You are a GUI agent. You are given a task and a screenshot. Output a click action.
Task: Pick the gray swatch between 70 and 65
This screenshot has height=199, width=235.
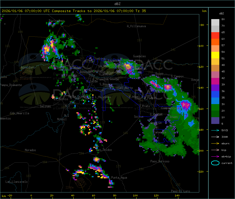[215, 29]
